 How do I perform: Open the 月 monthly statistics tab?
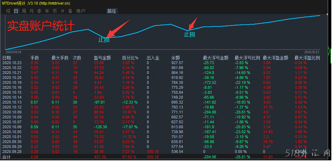click(32, 11)
